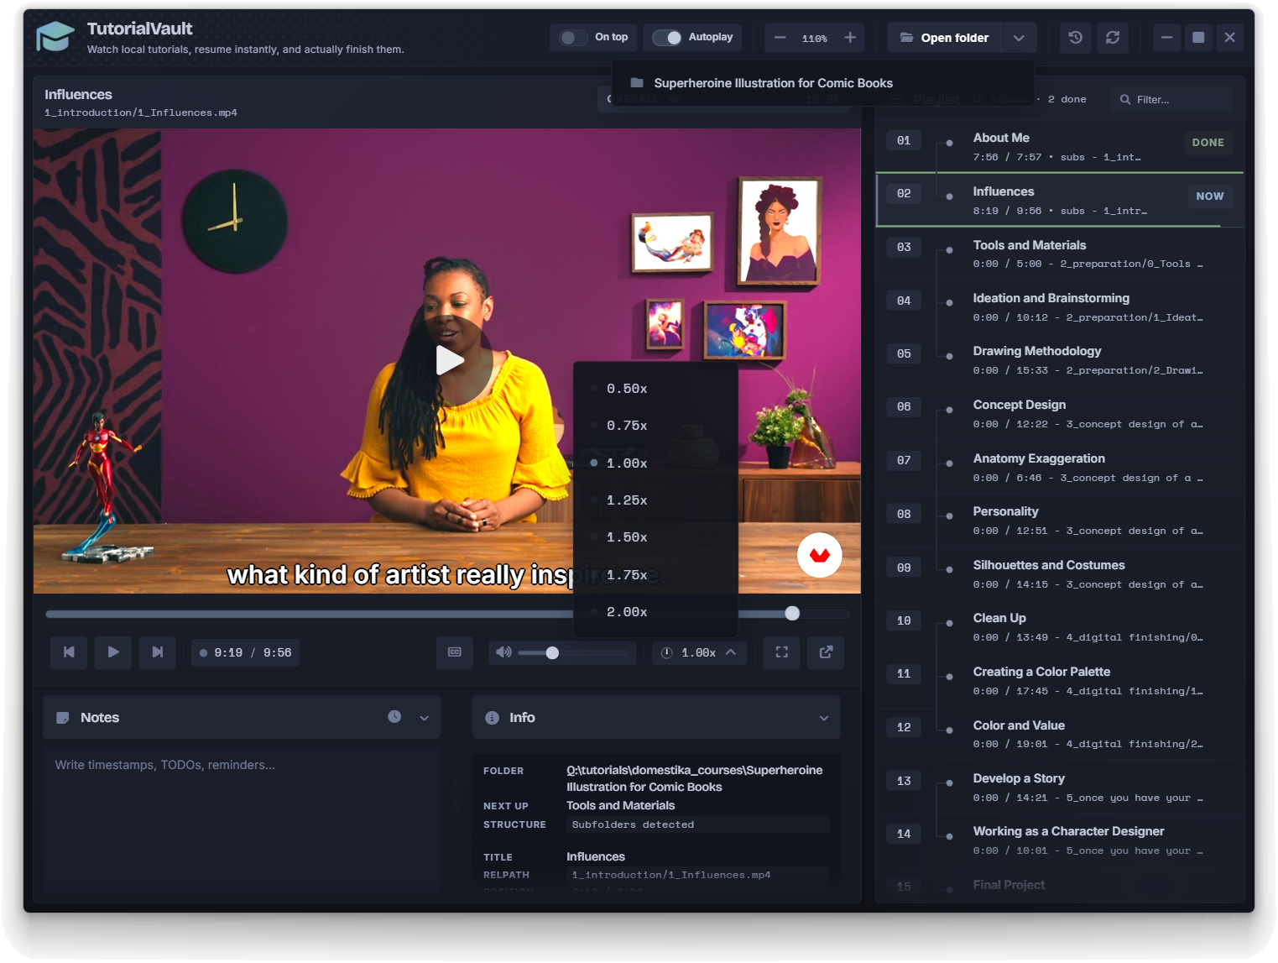Image resolution: width=1278 pixels, height=963 pixels.
Task: Click the video subtitle text
Action: tap(446, 574)
